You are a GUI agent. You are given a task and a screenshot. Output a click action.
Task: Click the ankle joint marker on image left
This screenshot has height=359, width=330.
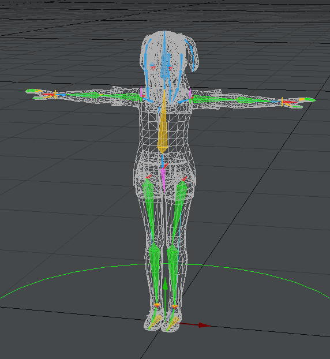click(157, 305)
